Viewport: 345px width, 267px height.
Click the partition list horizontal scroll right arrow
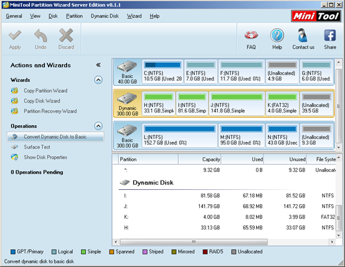tap(332, 242)
